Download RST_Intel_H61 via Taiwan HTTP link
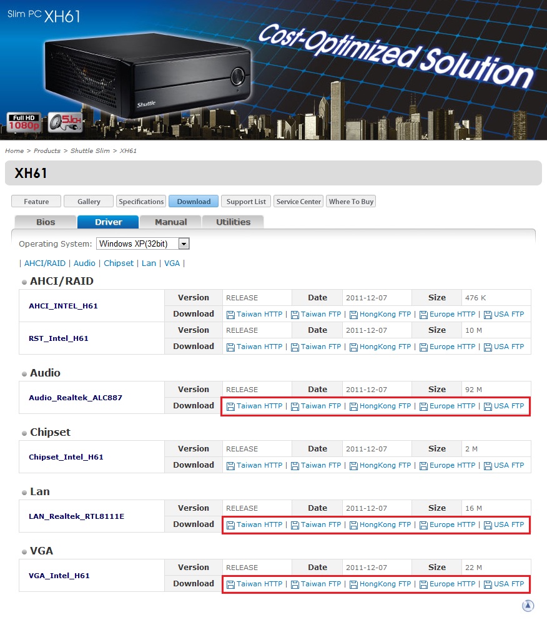The height and width of the screenshot is (625, 547). 260,347
